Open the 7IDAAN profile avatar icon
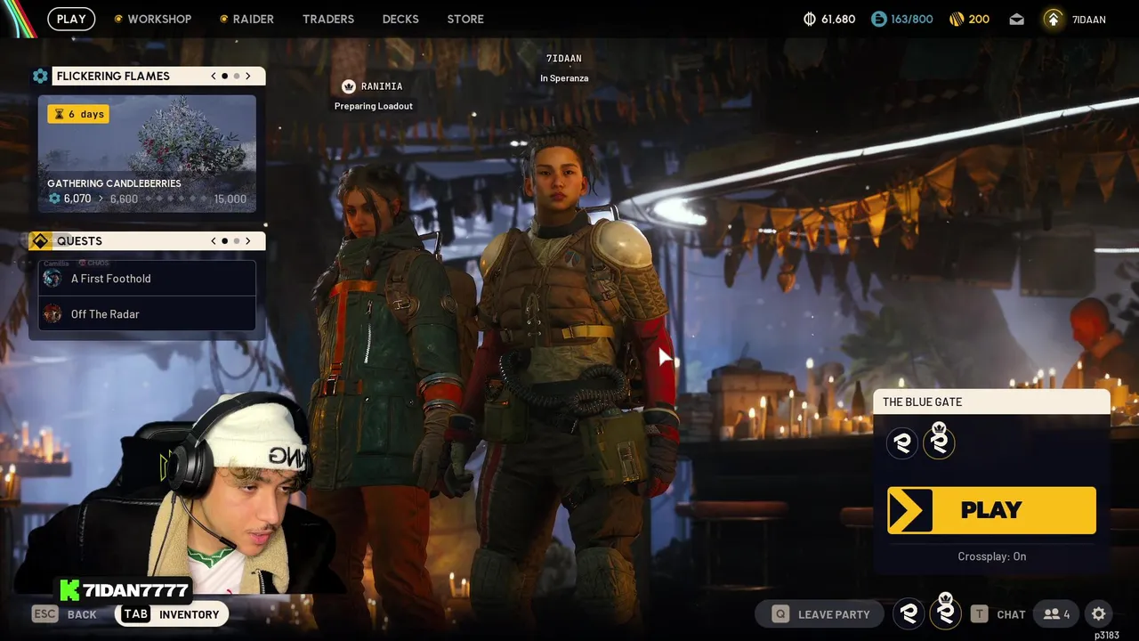1139x641 pixels. (1053, 19)
